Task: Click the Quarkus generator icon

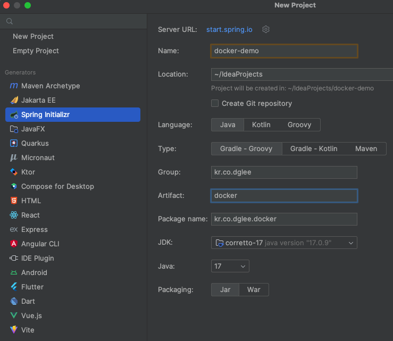Action: 14,143
